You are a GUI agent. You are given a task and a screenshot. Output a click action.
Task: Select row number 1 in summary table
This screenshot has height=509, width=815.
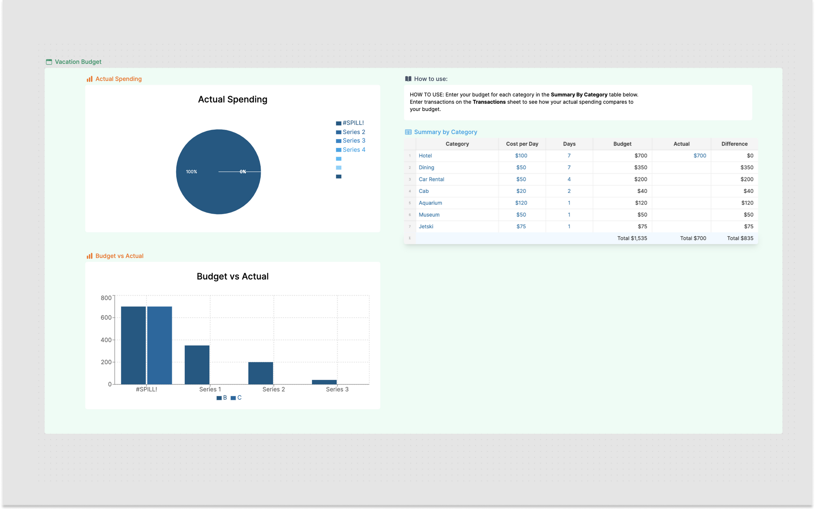pos(409,156)
